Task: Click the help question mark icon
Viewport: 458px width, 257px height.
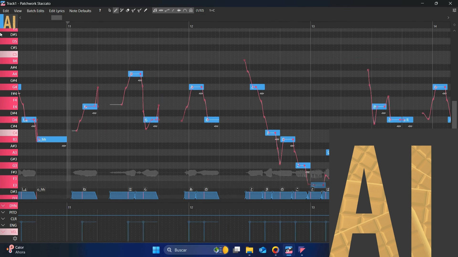Action: 100,10
